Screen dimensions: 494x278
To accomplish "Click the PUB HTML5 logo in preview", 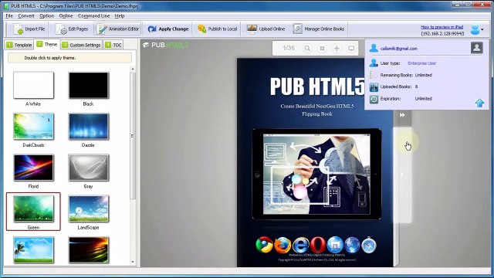I will coord(165,45).
